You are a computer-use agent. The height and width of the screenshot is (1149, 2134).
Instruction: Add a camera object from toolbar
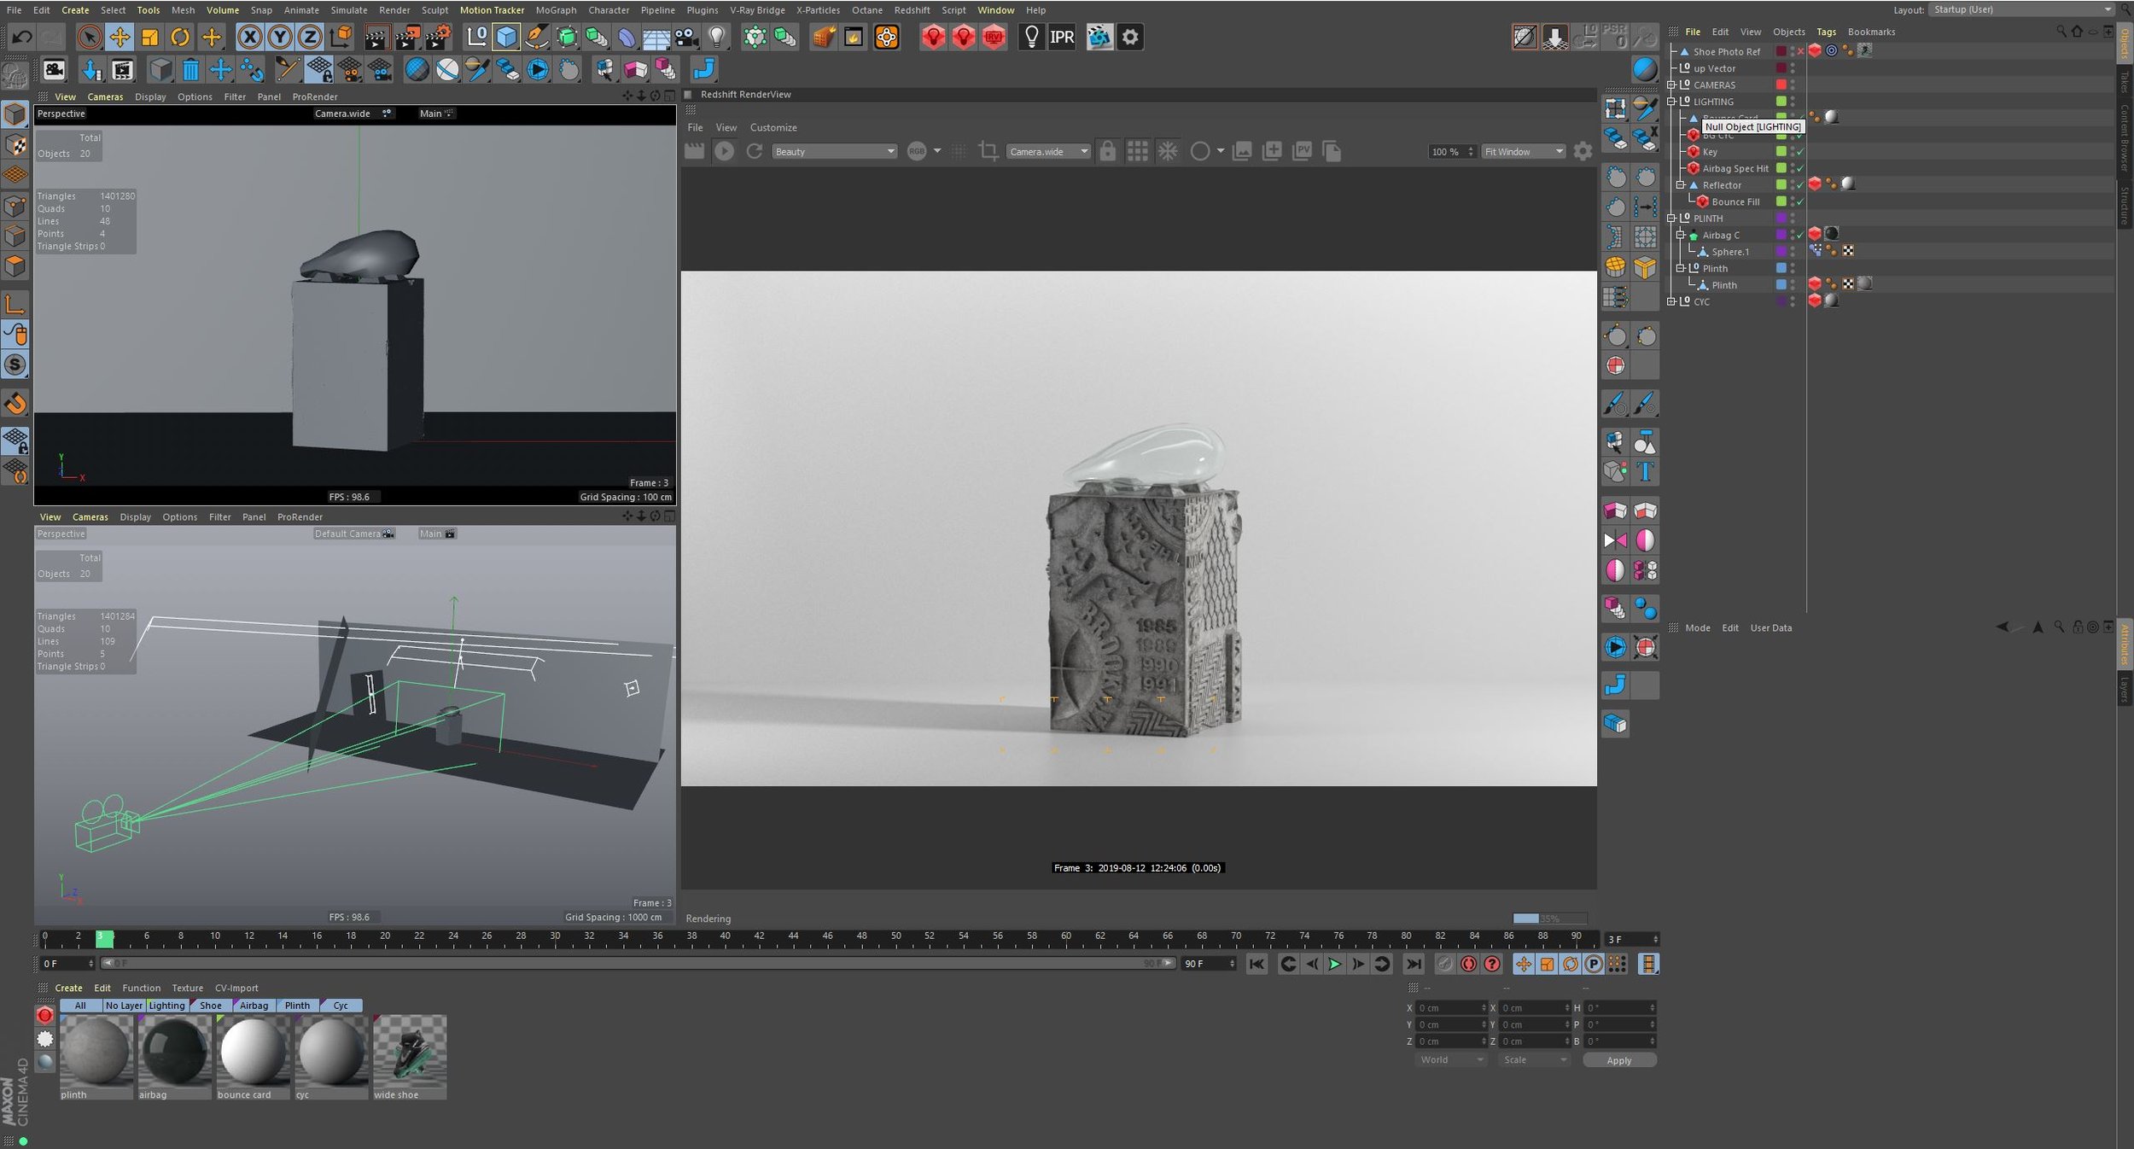686,37
